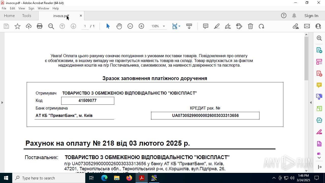Open the Export PDF tool in right pane
Viewport: 325px width, 183px height.
click(x=319, y=50)
